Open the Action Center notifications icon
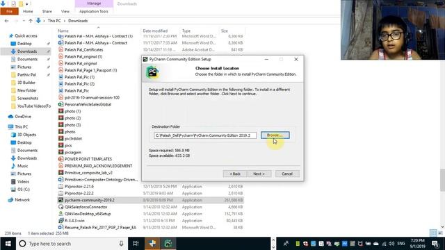The image size is (445, 250). (x=435, y=244)
